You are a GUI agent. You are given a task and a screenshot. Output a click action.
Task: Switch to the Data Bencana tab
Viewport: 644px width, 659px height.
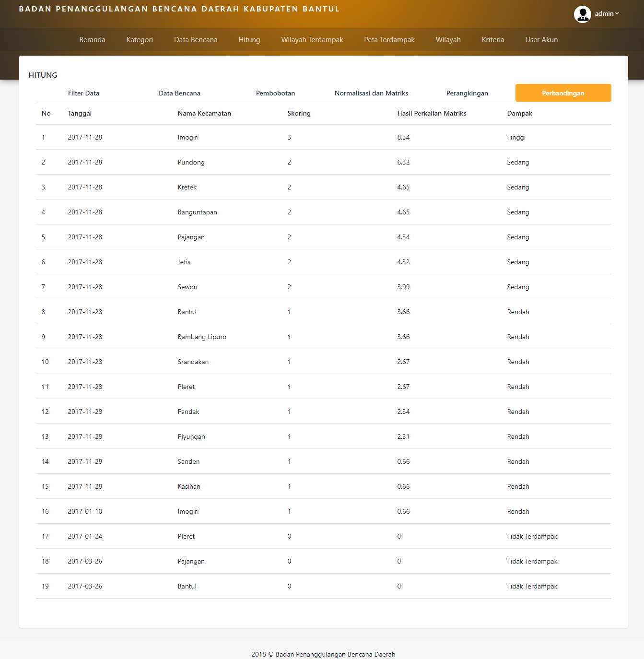179,93
